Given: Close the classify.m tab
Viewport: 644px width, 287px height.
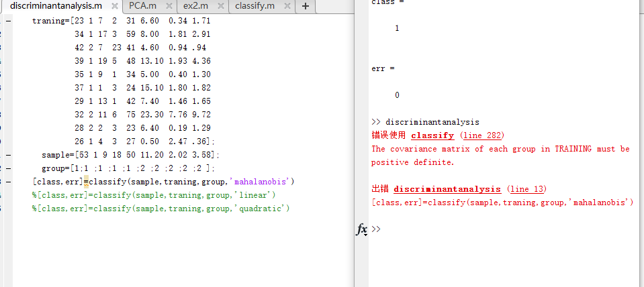Looking at the screenshot, I should coord(287,6).
